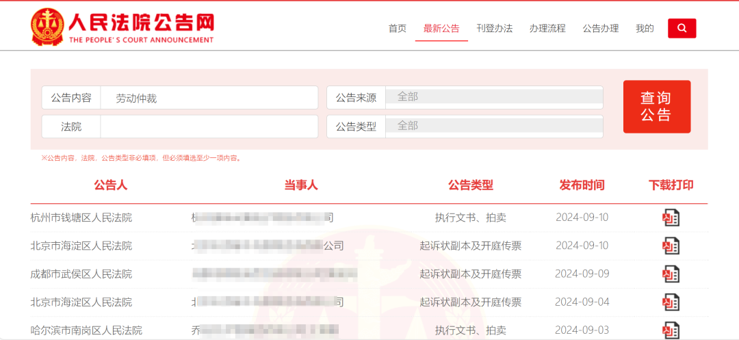Open the 公告类型 dropdown
Image resolution: width=739 pixels, height=340 pixels.
tap(494, 126)
